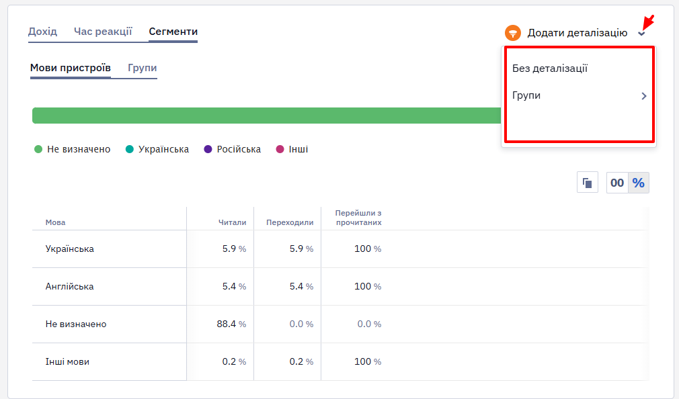Click Читали value in Інші мови row

[x=234, y=362]
